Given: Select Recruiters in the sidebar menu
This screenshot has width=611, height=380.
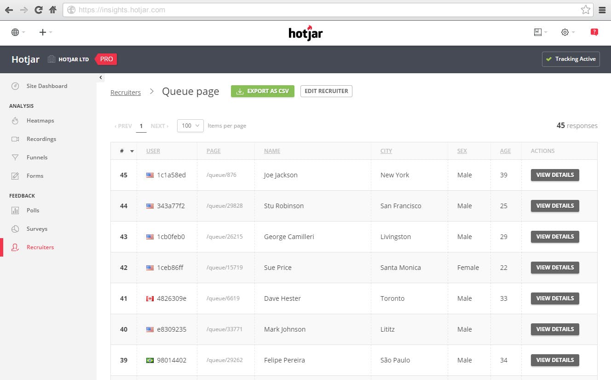Looking at the screenshot, I should (x=40, y=247).
